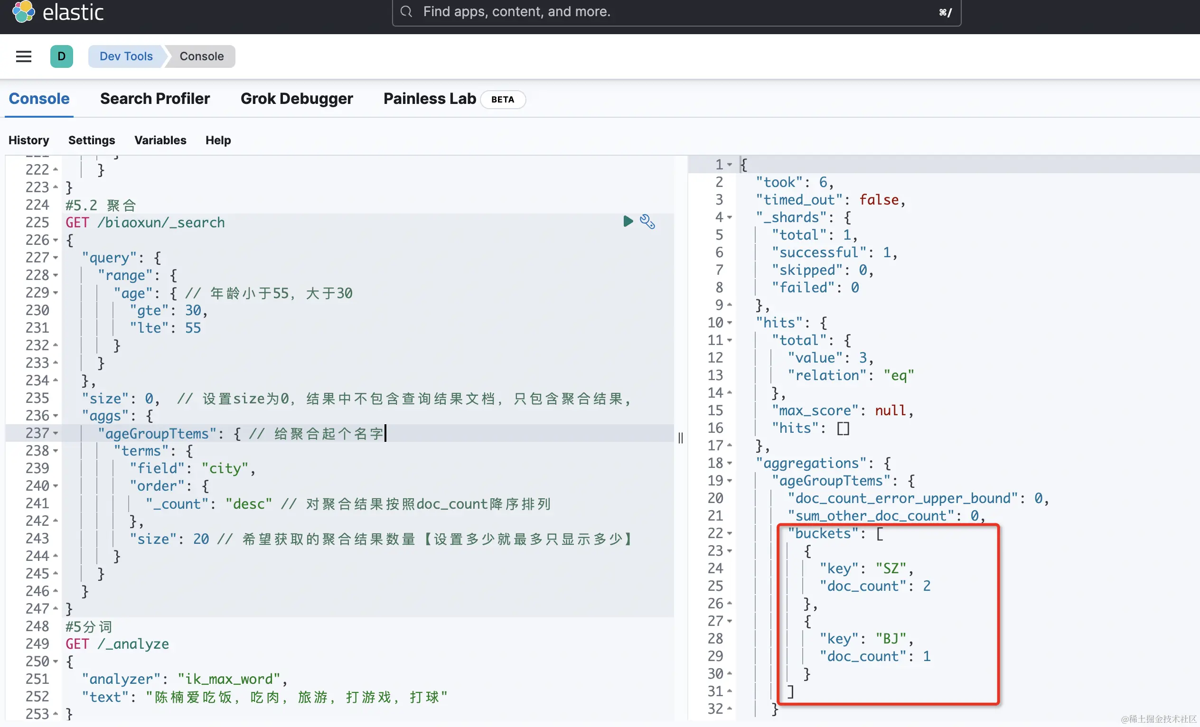The image size is (1200, 727).
Task: Collapse the "query" block fold arrow
Action: click(56, 258)
